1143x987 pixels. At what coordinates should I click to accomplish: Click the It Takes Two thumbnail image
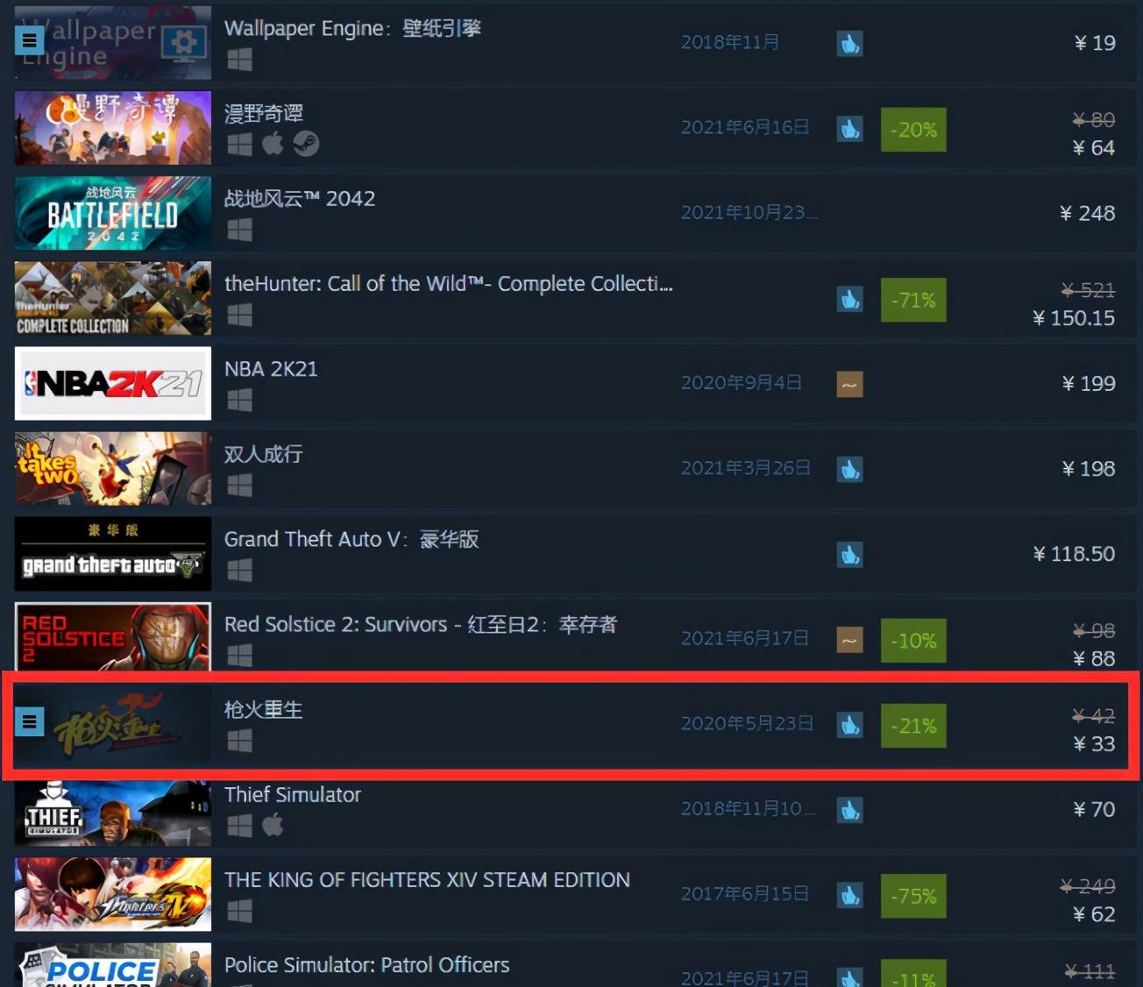coord(113,468)
